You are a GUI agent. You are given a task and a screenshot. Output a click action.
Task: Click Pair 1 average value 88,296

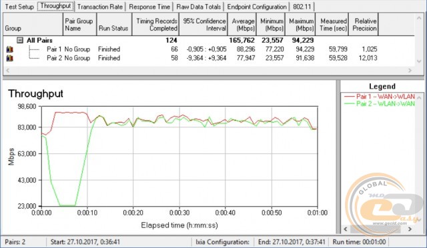point(246,49)
